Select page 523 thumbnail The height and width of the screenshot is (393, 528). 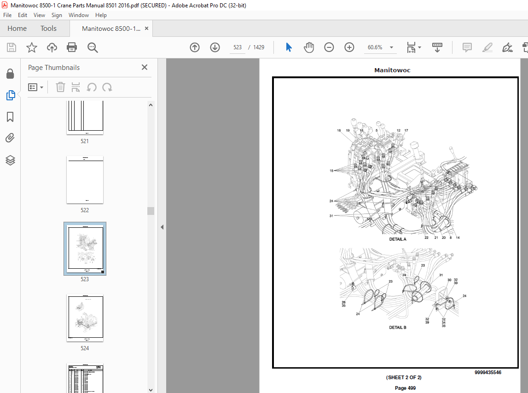tap(85, 249)
